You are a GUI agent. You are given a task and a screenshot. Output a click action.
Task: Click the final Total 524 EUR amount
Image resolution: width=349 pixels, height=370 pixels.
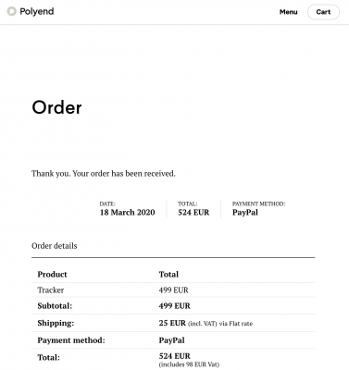[x=175, y=356]
